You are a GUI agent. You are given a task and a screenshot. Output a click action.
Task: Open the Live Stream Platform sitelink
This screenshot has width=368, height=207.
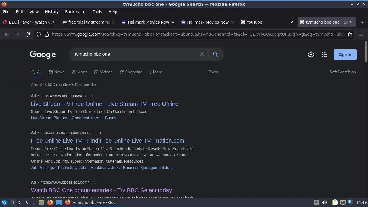click(50, 118)
